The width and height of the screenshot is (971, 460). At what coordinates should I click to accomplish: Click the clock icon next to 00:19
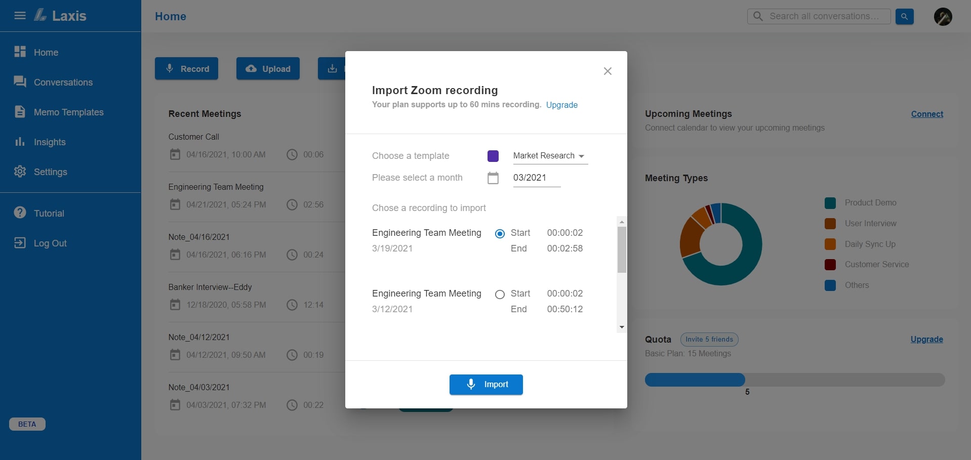[292, 355]
